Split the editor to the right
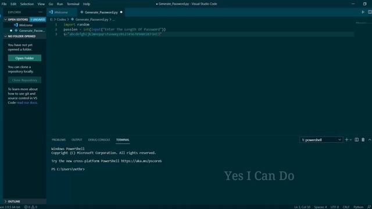The image size is (372, 209). coord(370,12)
